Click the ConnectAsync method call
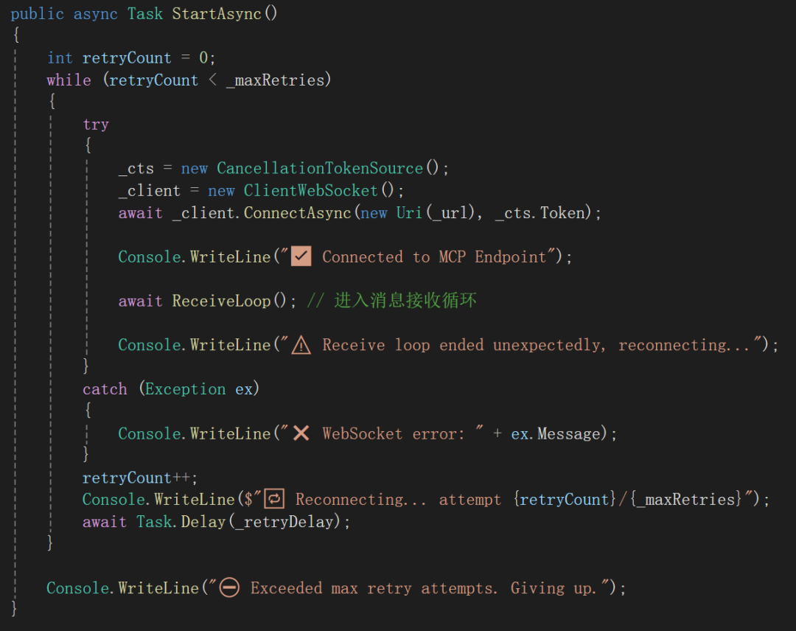The image size is (796, 631). point(298,212)
